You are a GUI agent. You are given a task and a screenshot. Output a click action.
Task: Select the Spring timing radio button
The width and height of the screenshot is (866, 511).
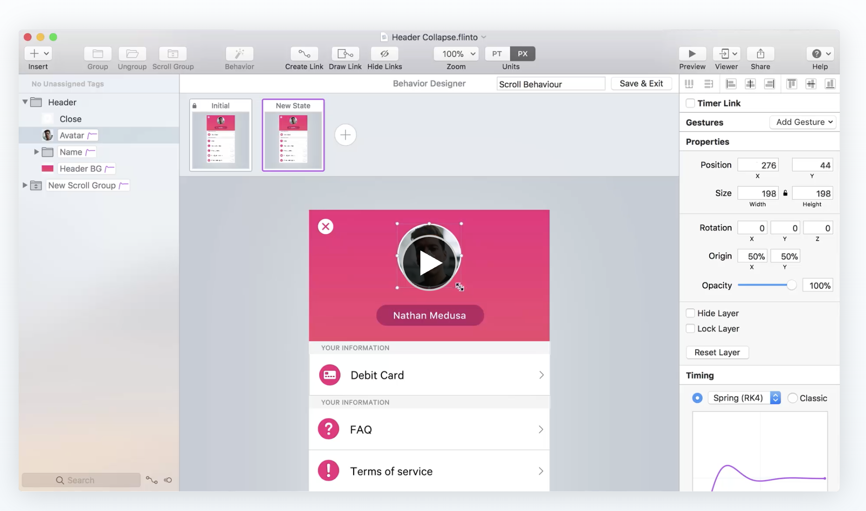pos(697,398)
